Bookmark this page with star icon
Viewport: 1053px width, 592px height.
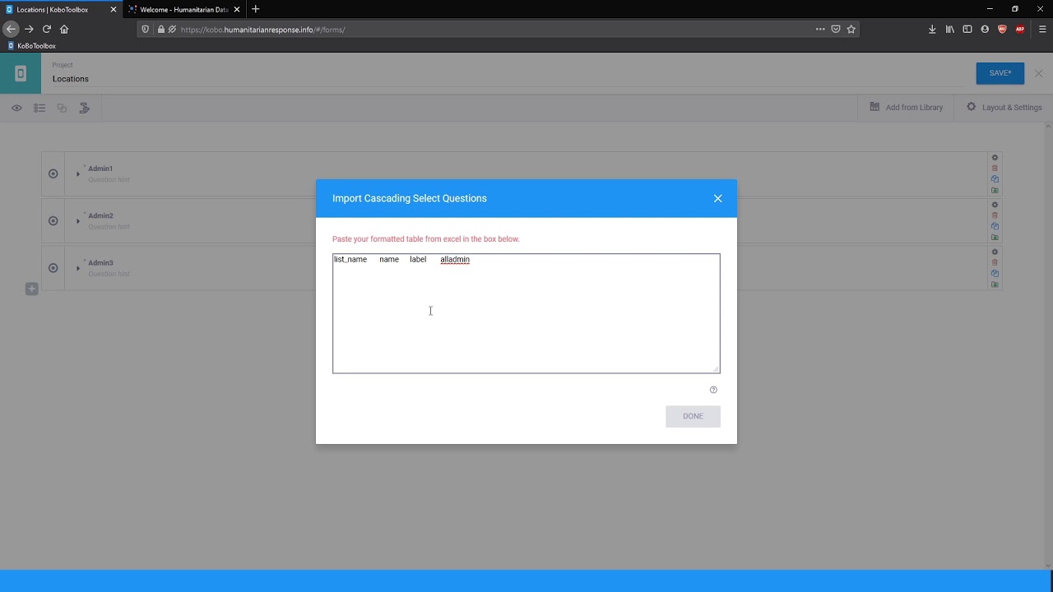pos(851,29)
